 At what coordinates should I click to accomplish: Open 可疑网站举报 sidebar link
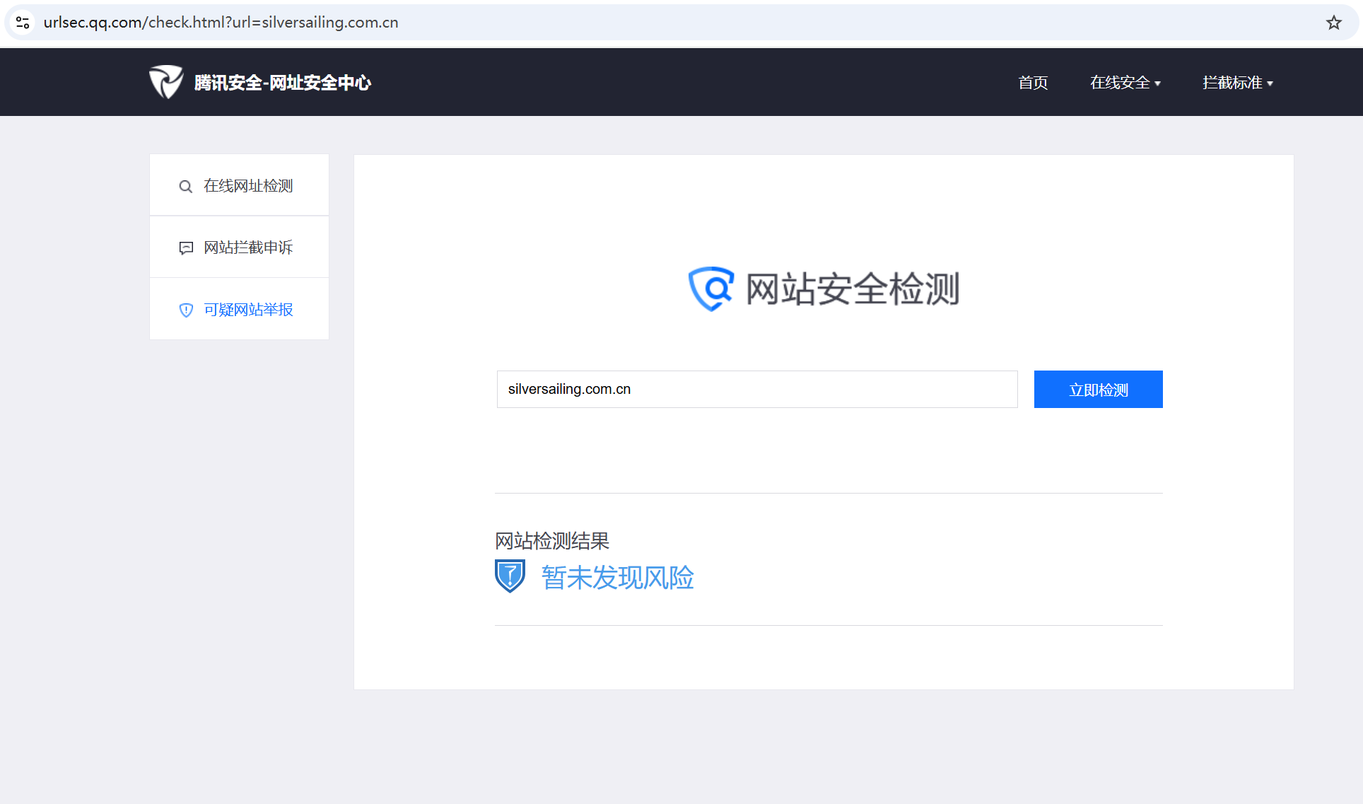[x=247, y=310]
